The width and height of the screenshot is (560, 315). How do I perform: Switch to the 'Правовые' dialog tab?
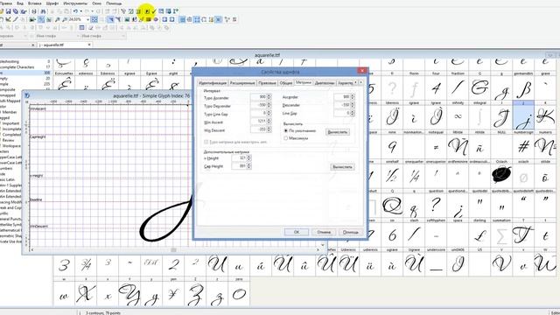(267, 83)
